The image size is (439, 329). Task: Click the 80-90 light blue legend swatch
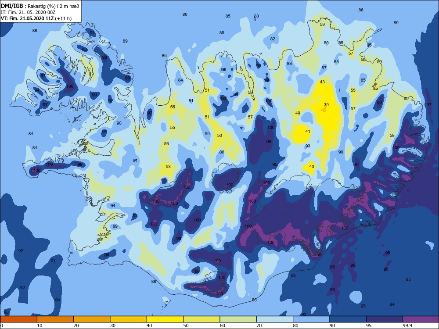coord(311,319)
